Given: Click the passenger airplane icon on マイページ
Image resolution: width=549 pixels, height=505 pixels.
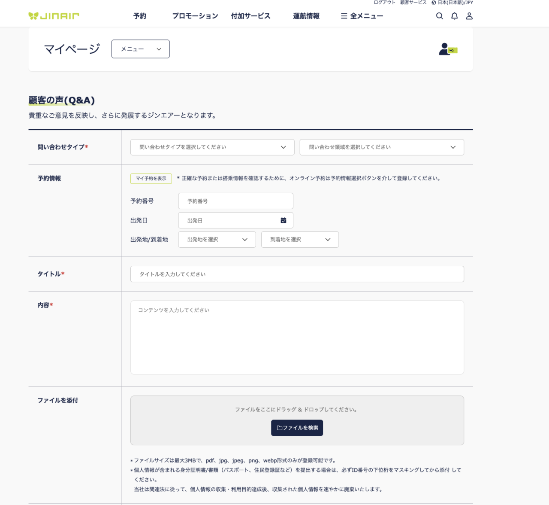Looking at the screenshot, I should [x=448, y=49].
